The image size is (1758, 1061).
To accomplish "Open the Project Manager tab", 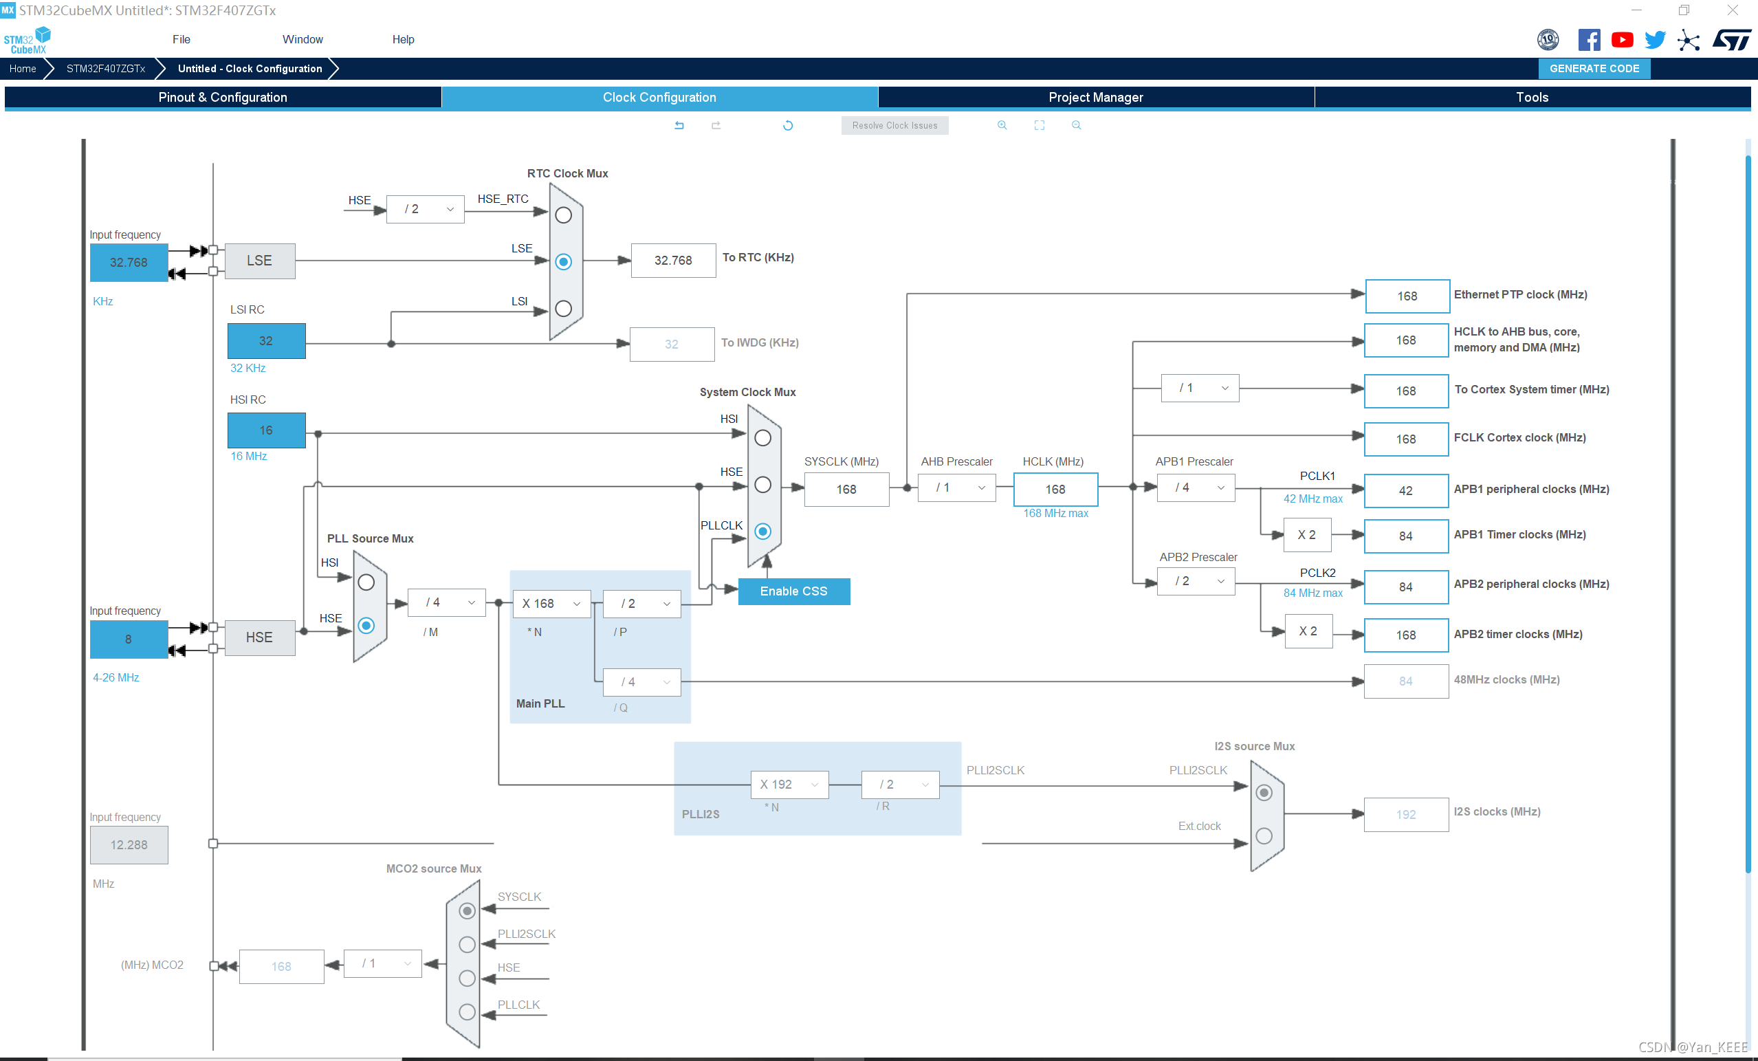I will click(x=1095, y=97).
